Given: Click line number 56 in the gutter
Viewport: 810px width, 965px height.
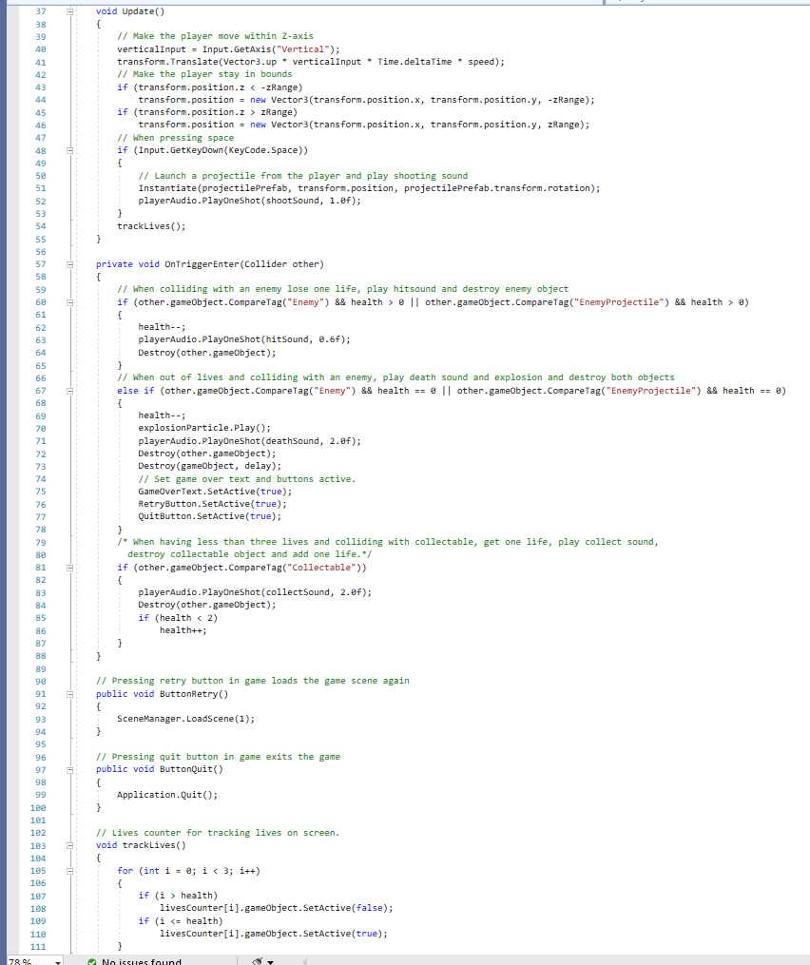Looking at the screenshot, I should 41,252.
